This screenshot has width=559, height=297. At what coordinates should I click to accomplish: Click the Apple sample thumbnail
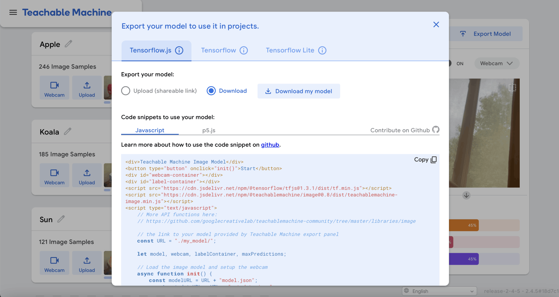point(108,88)
